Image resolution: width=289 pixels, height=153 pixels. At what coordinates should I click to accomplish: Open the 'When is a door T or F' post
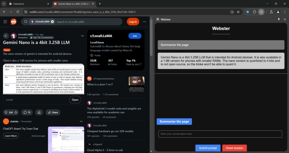[x=100, y=84]
